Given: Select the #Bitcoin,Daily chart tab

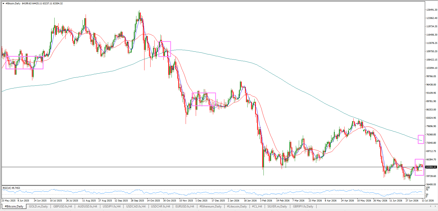Looking at the screenshot, I should 14,206.
